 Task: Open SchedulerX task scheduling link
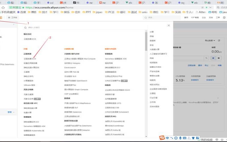tap(117, 112)
